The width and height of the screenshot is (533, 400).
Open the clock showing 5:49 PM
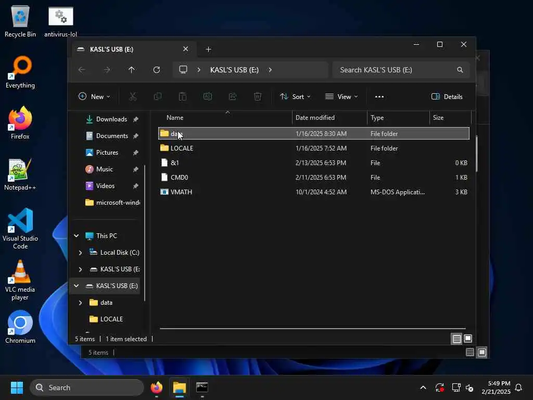click(x=496, y=387)
